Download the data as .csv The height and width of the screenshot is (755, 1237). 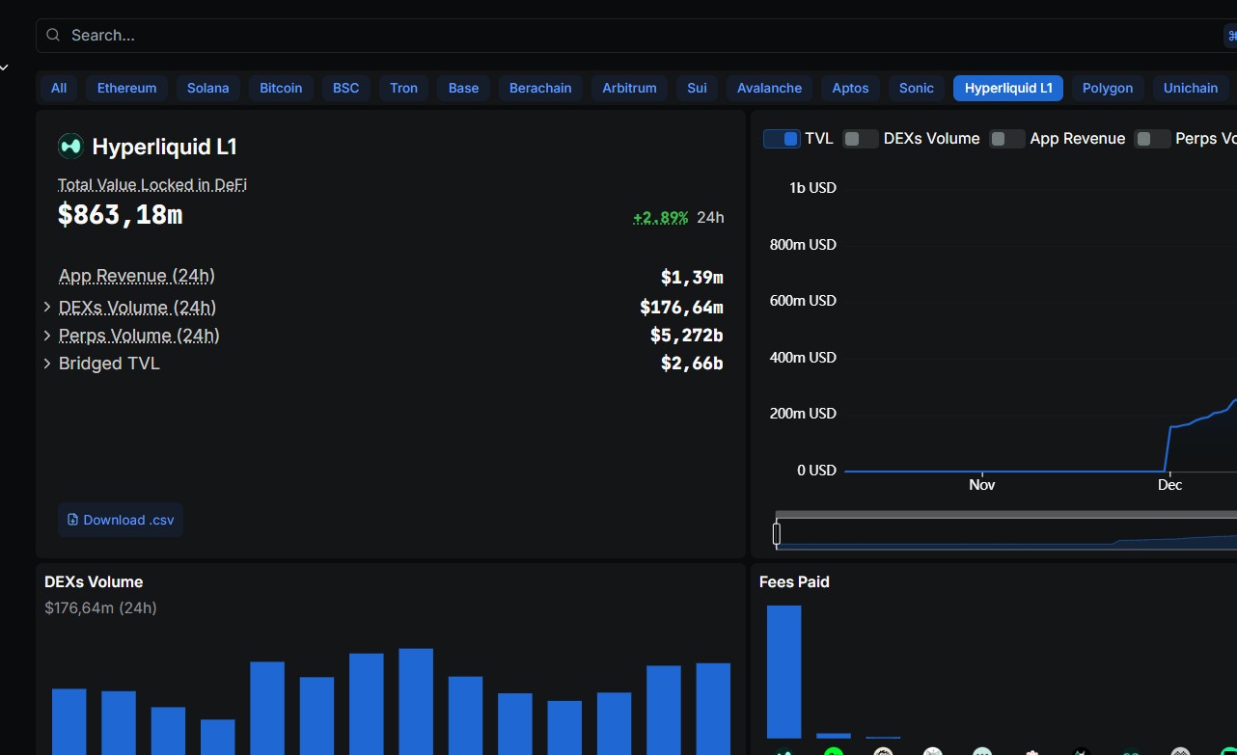pos(121,520)
